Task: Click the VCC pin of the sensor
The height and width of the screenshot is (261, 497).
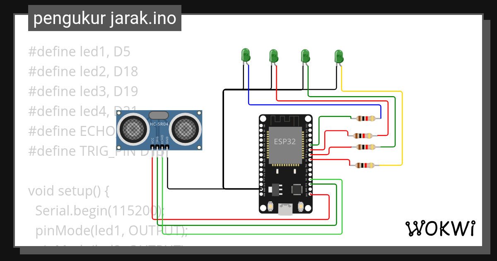Action: 152,146
